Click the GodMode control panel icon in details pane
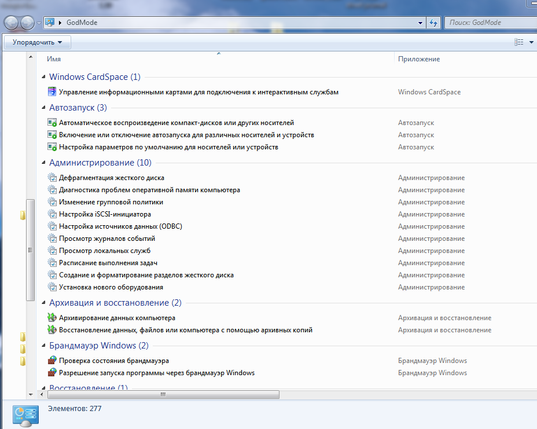The height and width of the screenshot is (429, 537). point(25,416)
